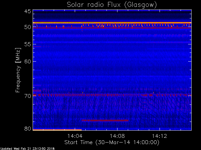Click the 'Updated Wed Feb 21 23:12:50 2018' timestamp
This screenshot has width=201, height=150.
tap(27, 149)
